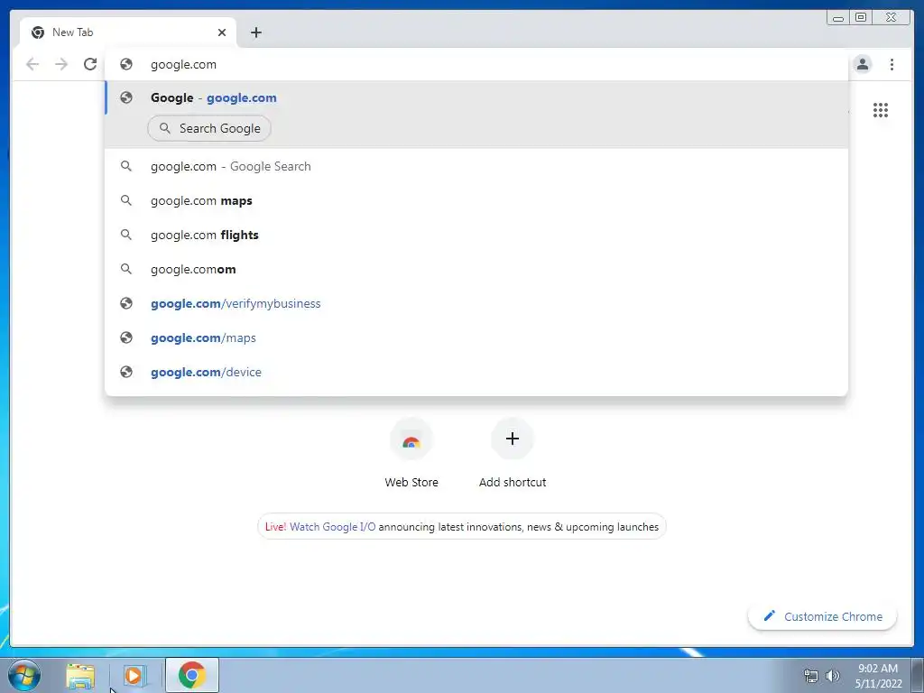Click the globe icon beside google.com/maps
The image size is (924, 693).
pyautogui.click(x=126, y=337)
